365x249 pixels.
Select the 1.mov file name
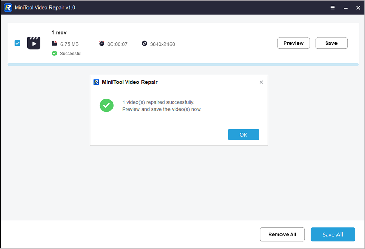[59, 33]
